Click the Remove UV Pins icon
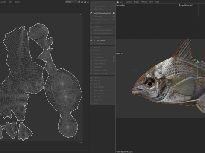 pos(91,6)
